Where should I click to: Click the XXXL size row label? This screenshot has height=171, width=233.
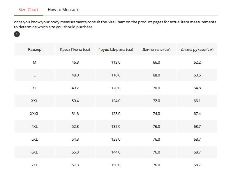(x=34, y=114)
